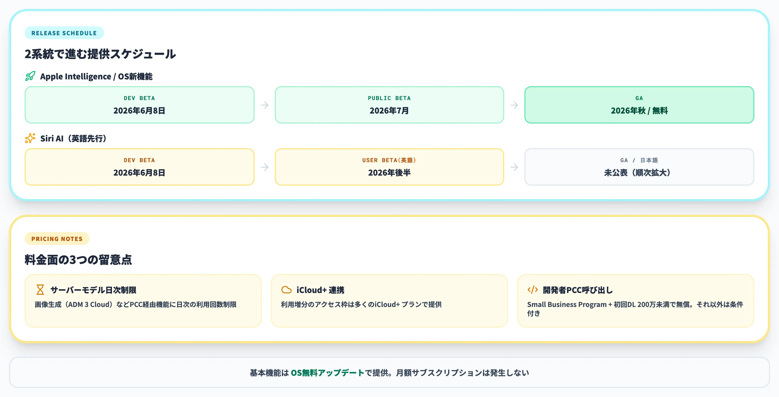Click the arrow after Siri AI DEV BETA
Viewport: 779px width, 397px height.
click(x=265, y=167)
